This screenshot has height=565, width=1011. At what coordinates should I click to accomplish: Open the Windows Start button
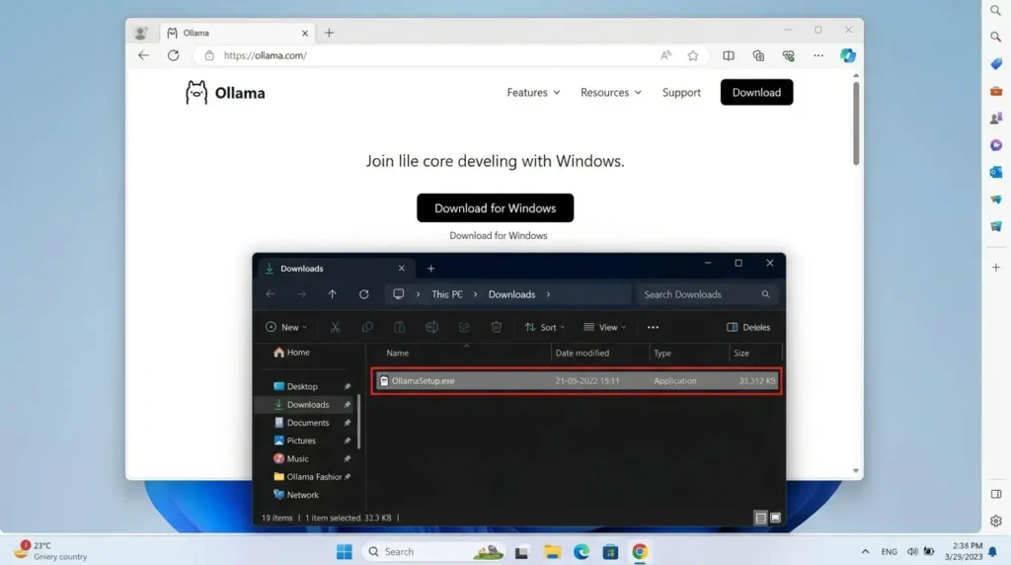[345, 551]
